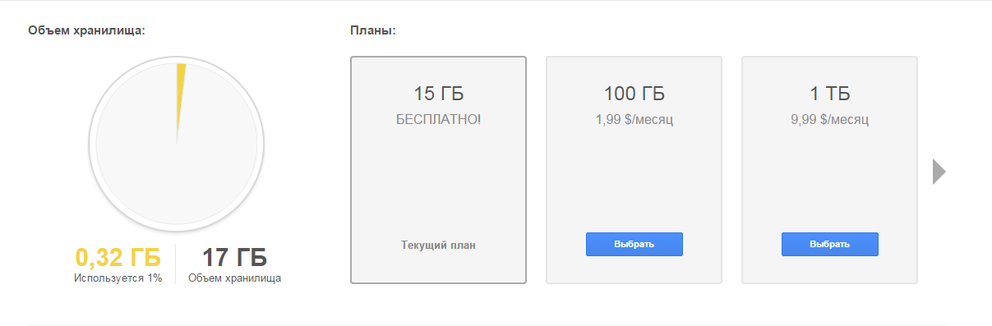Image resolution: width=992 pixels, height=326 pixels.
Task: Click the 17 ГБ total storage value
Action: point(235,257)
